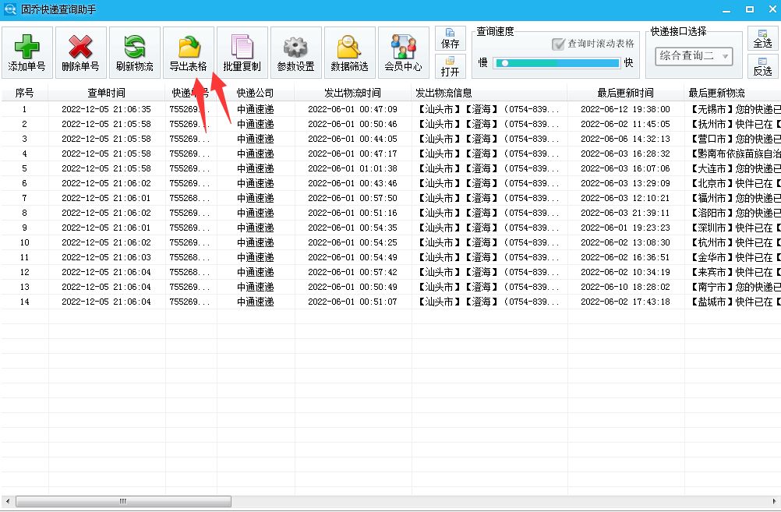Viewport: 781px width, 512px height.
Task: Click the app icon in the title bar
Action: 9,9
